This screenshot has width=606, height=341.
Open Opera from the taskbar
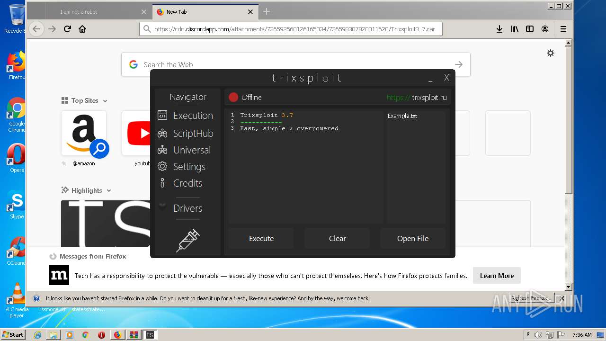tap(101, 335)
